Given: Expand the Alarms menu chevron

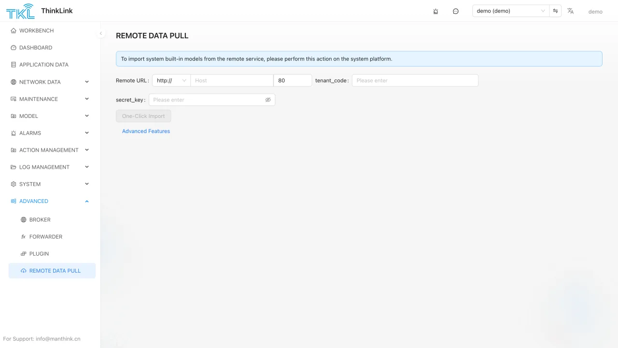Looking at the screenshot, I should tap(87, 132).
